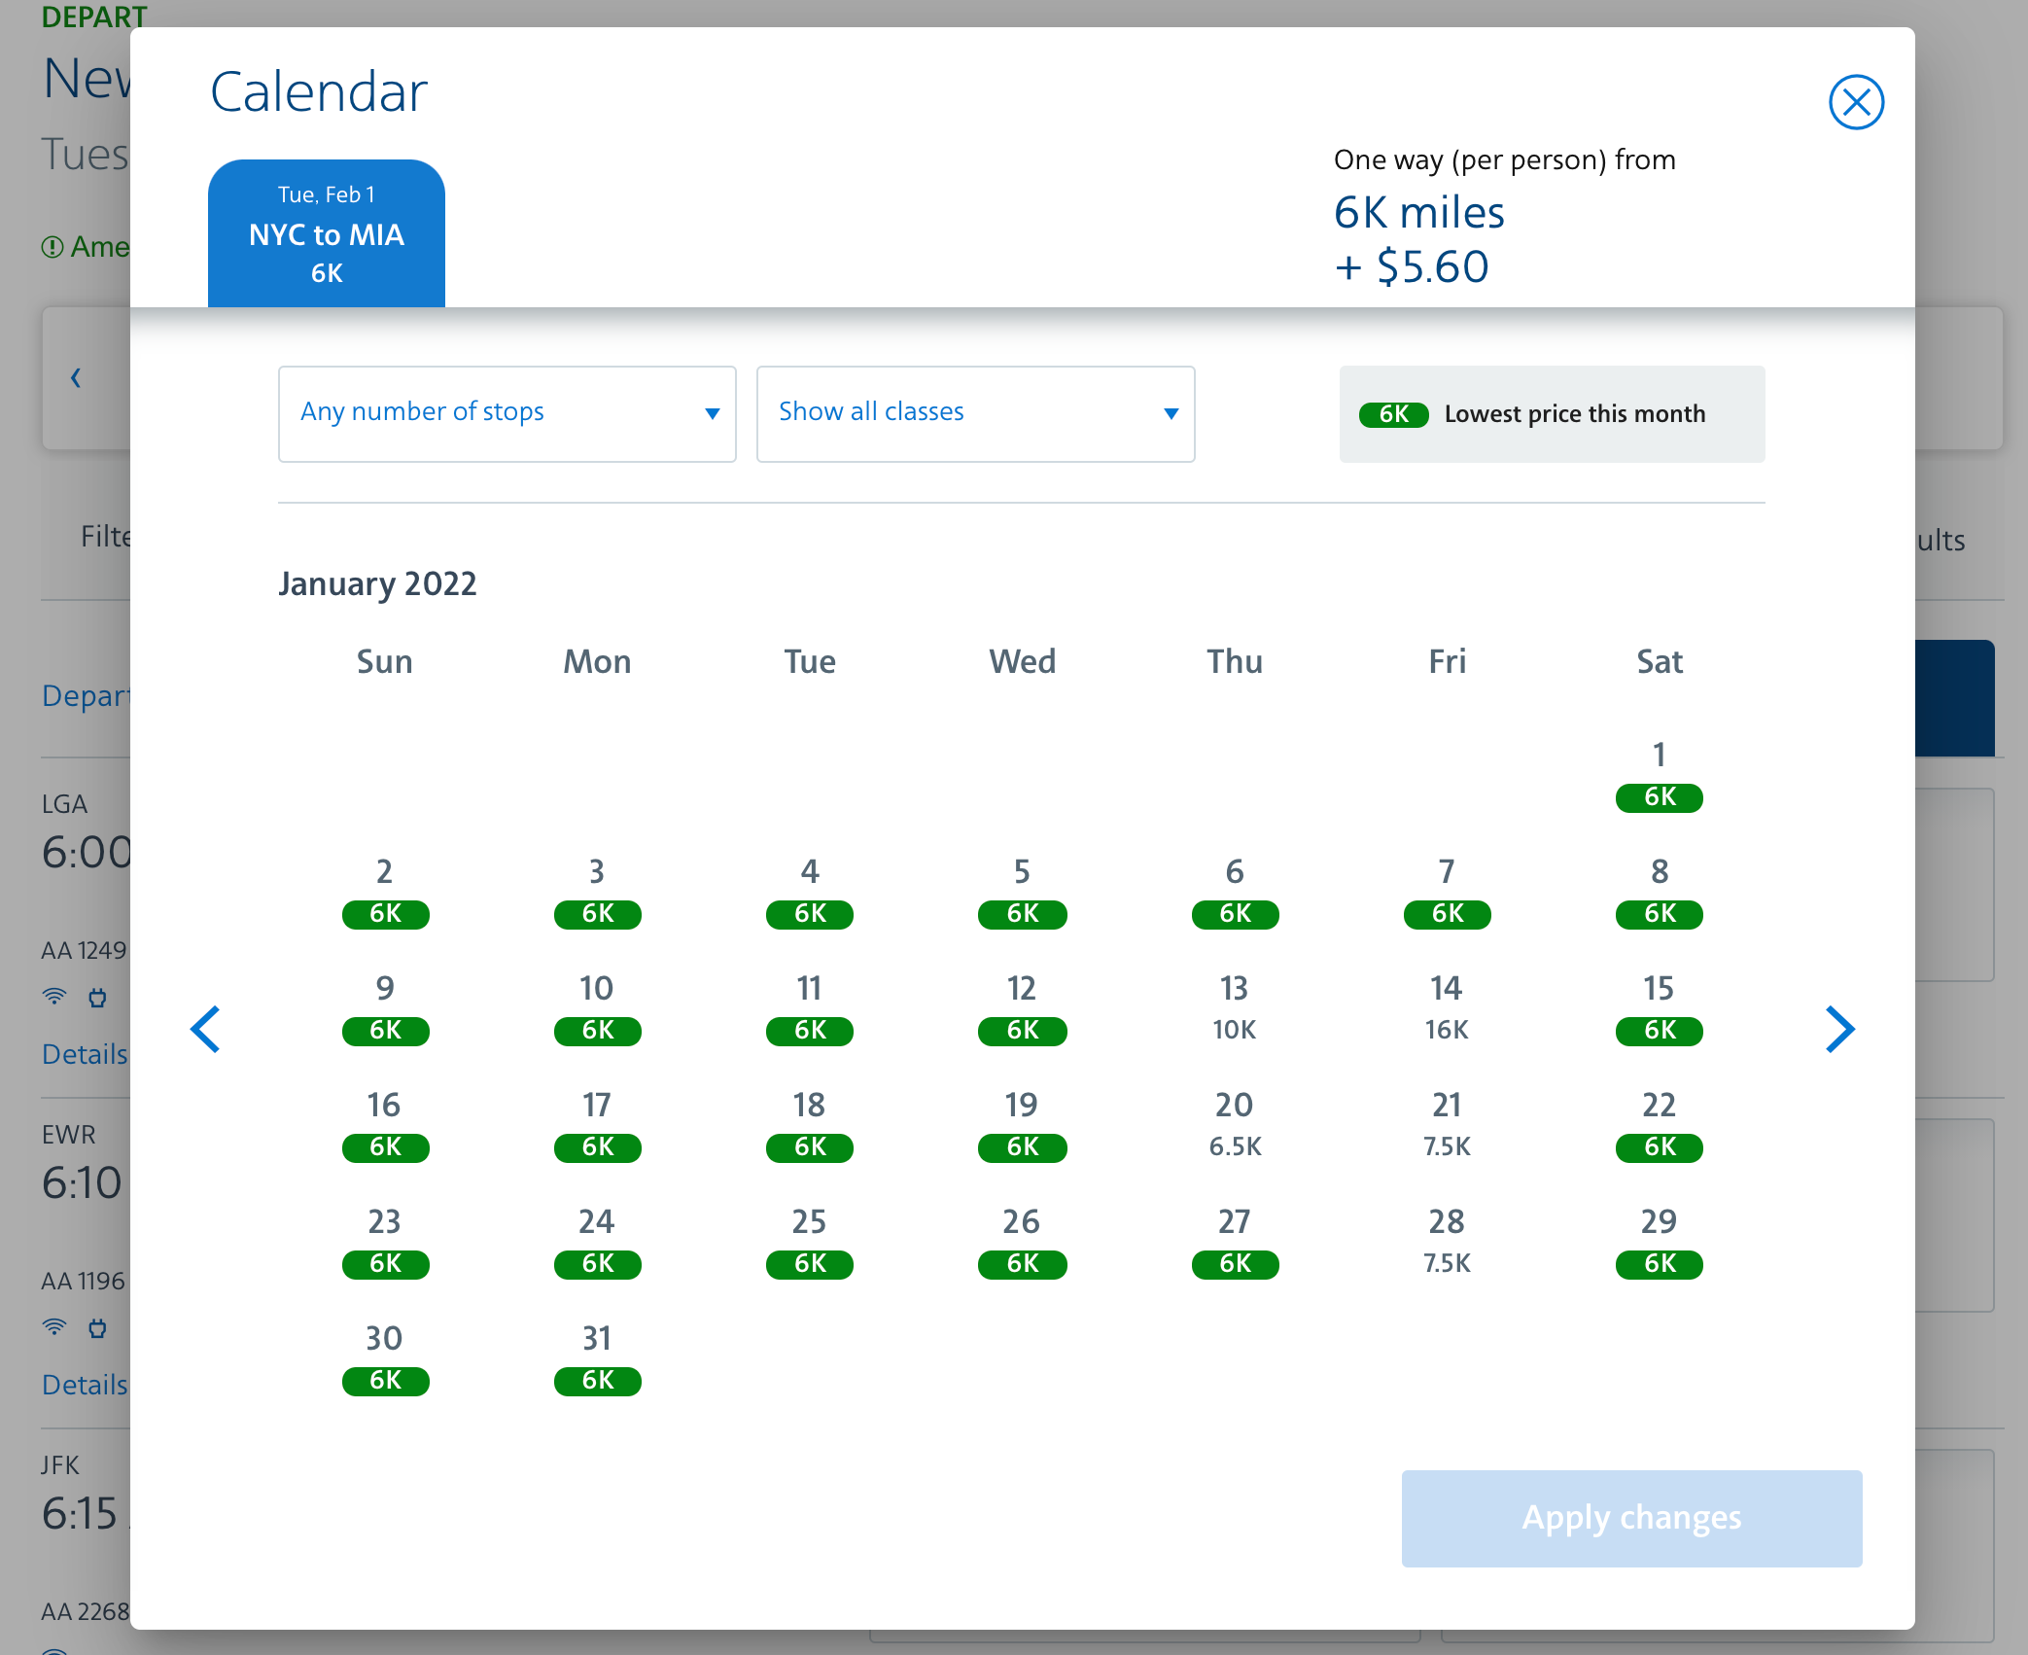The width and height of the screenshot is (2028, 1655).
Task: Select the 6K badge on January 29
Action: (1659, 1264)
